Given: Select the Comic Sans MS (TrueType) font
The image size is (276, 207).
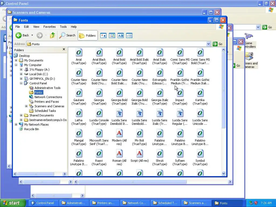Looking at the screenshot, I should tap(180, 53).
